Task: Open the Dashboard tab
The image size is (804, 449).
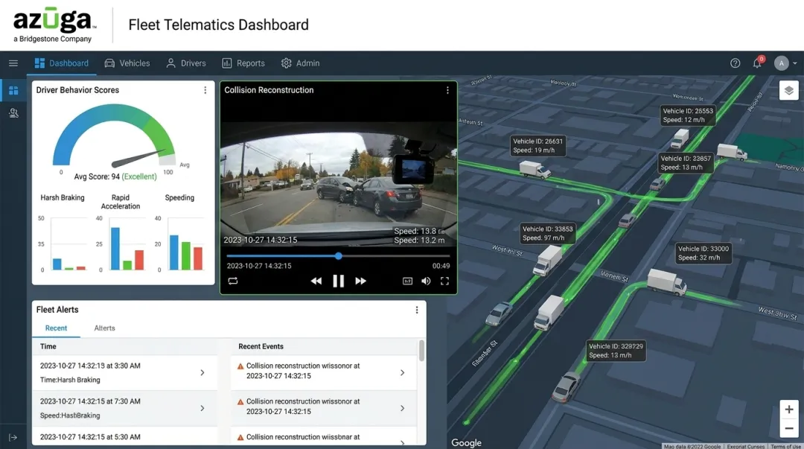Action: coord(62,63)
